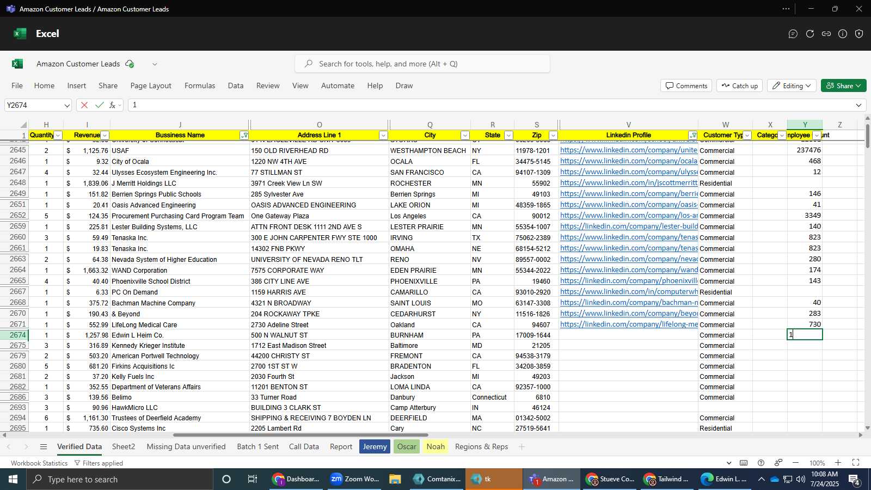The image size is (871, 490).
Task: Confirm the cell entry with the checkmark
Action: [x=99, y=105]
